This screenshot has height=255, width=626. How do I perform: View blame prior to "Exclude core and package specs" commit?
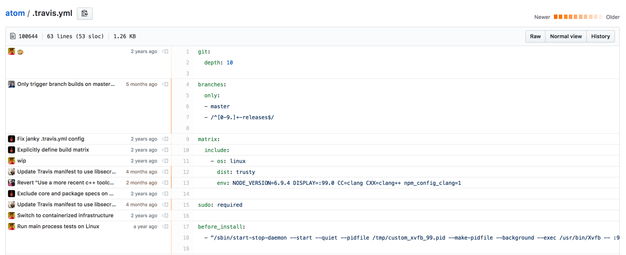click(x=165, y=193)
